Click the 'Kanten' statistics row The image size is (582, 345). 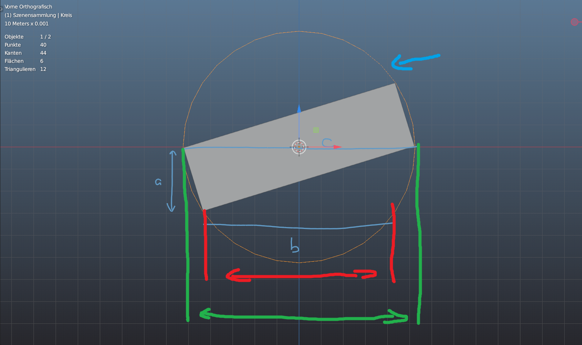click(25, 53)
